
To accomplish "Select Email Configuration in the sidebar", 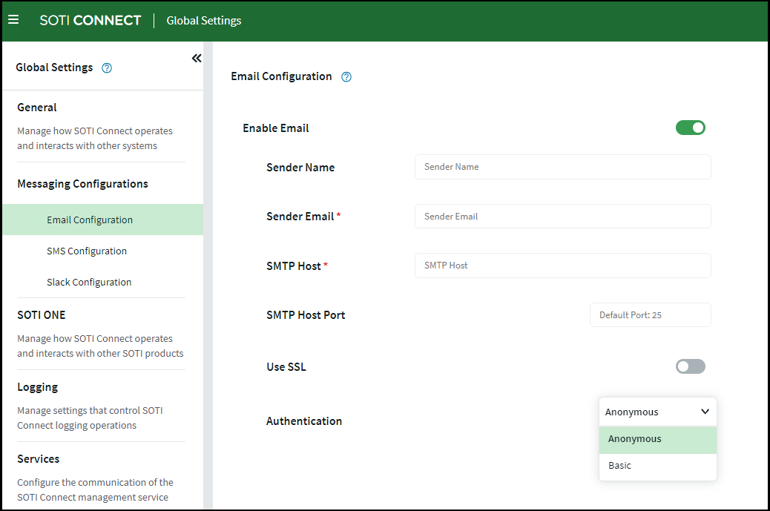I will pos(102,220).
